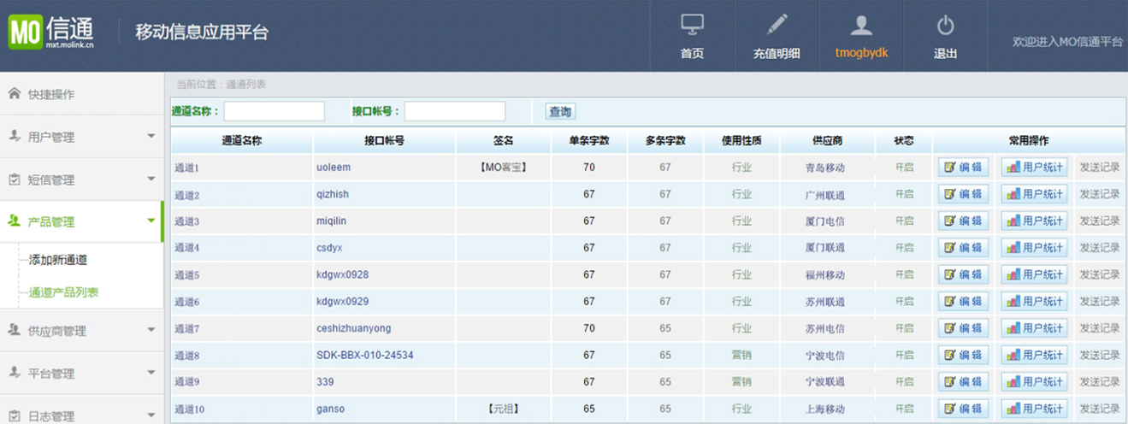Click the user profile icon tmogbydk
This screenshot has height=424, width=1128.
coord(861,25)
